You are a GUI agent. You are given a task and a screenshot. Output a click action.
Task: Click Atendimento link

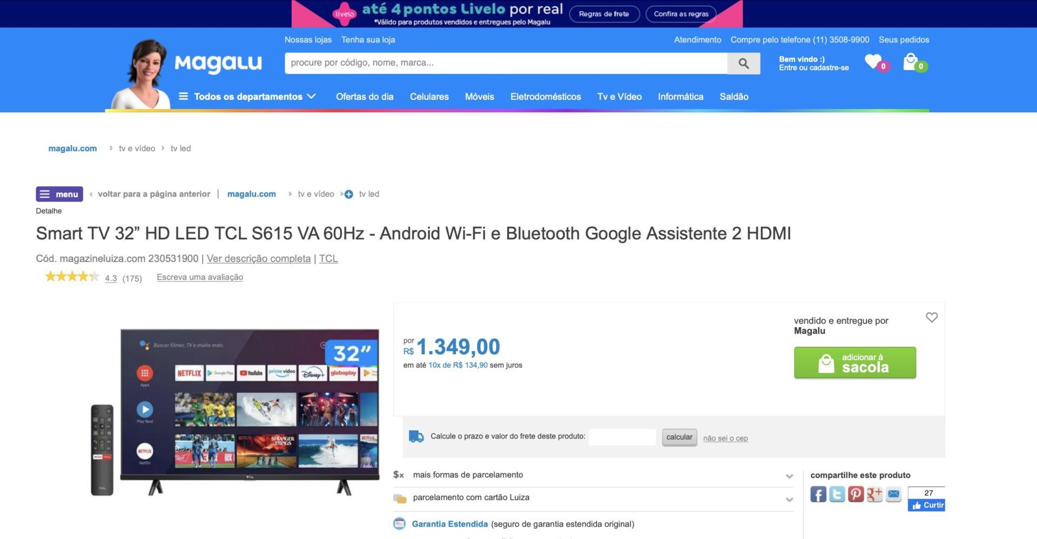pyautogui.click(x=697, y=39)
